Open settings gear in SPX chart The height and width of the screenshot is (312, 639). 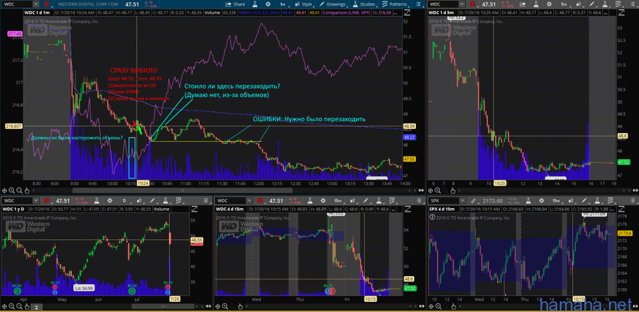click(541, 200)
